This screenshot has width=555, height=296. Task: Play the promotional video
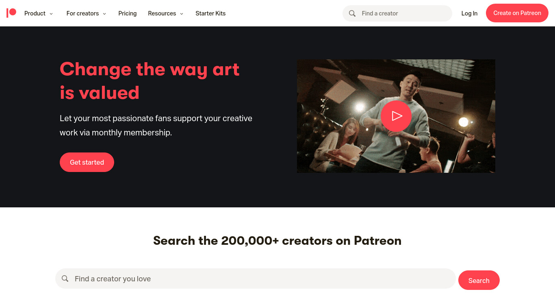[396, 116]
